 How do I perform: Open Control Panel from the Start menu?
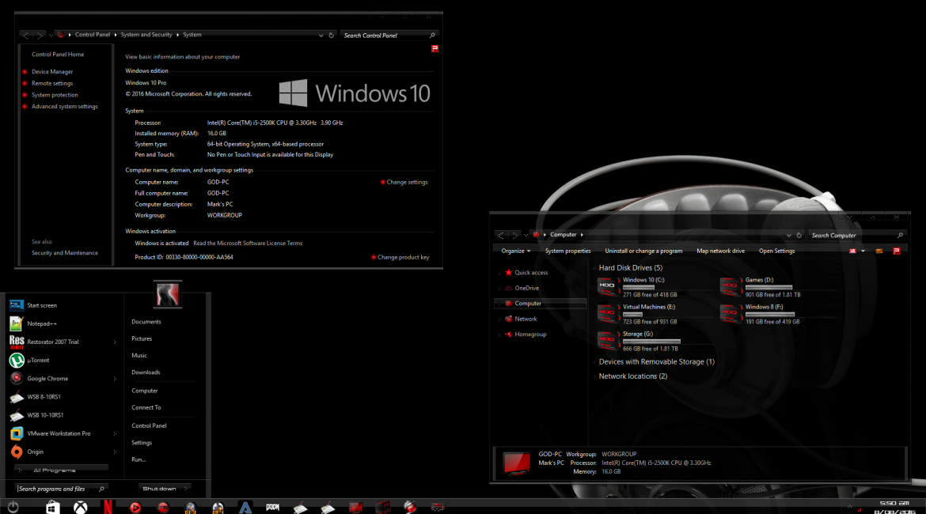point(149,425)
